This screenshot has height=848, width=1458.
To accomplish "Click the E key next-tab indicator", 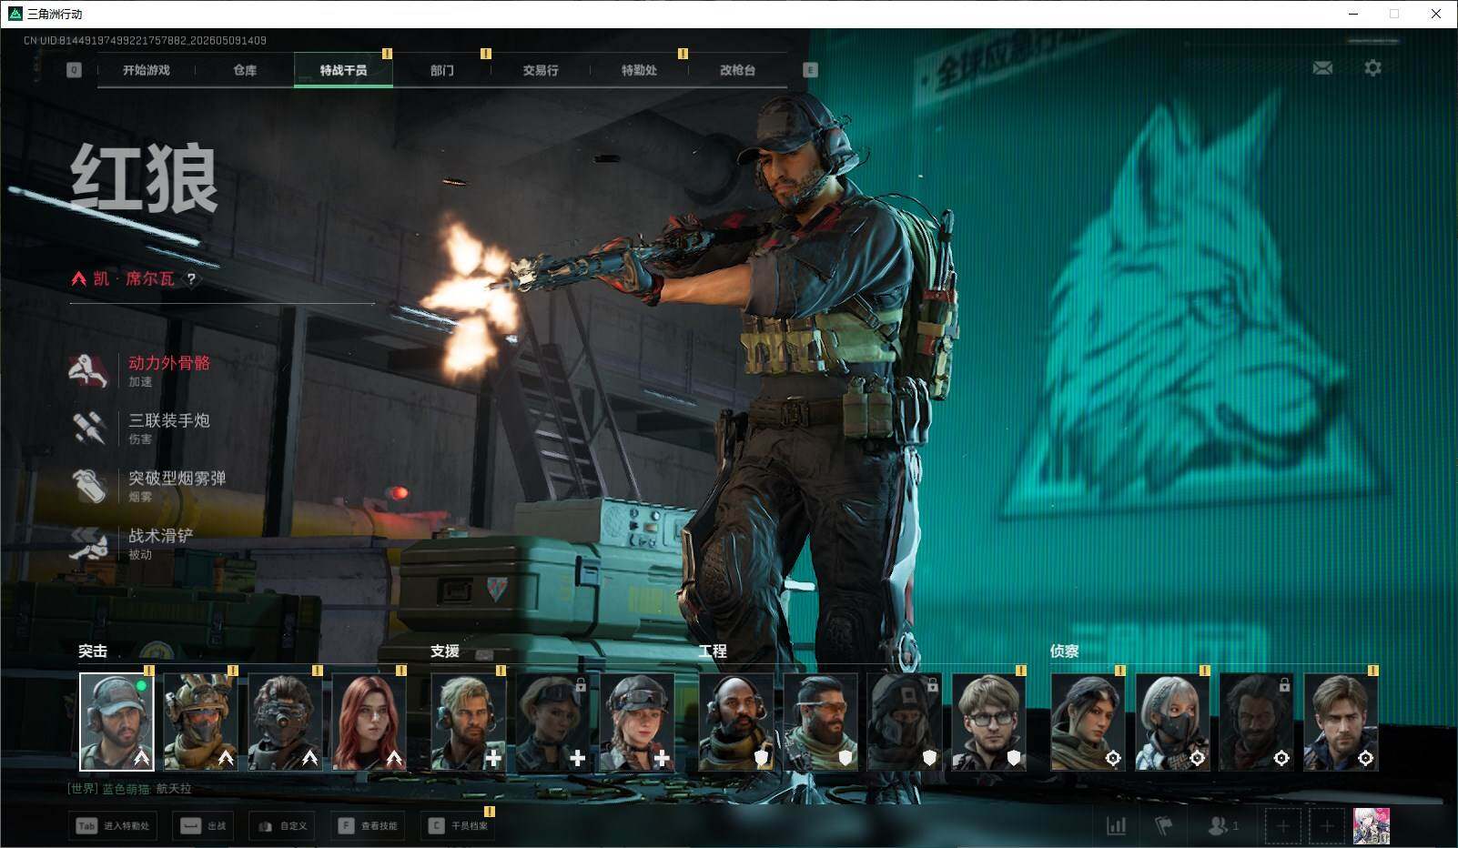I will click(x=810, y=70).
